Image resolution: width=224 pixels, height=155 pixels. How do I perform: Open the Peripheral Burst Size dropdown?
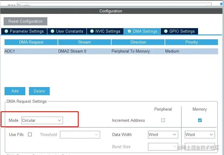[163, 147]
